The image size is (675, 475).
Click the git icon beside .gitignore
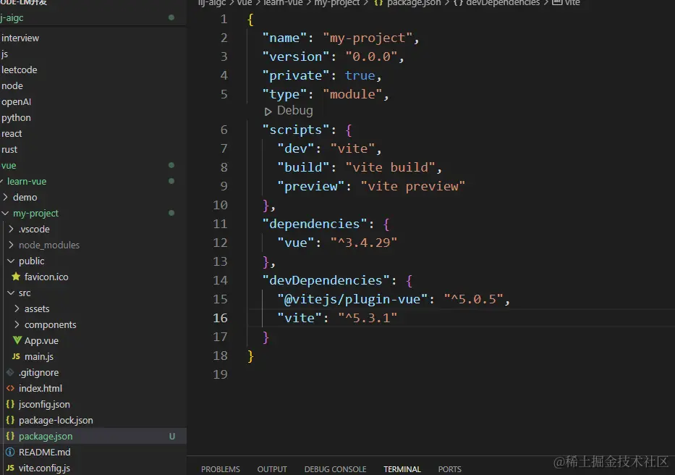[x=10, y=372]
